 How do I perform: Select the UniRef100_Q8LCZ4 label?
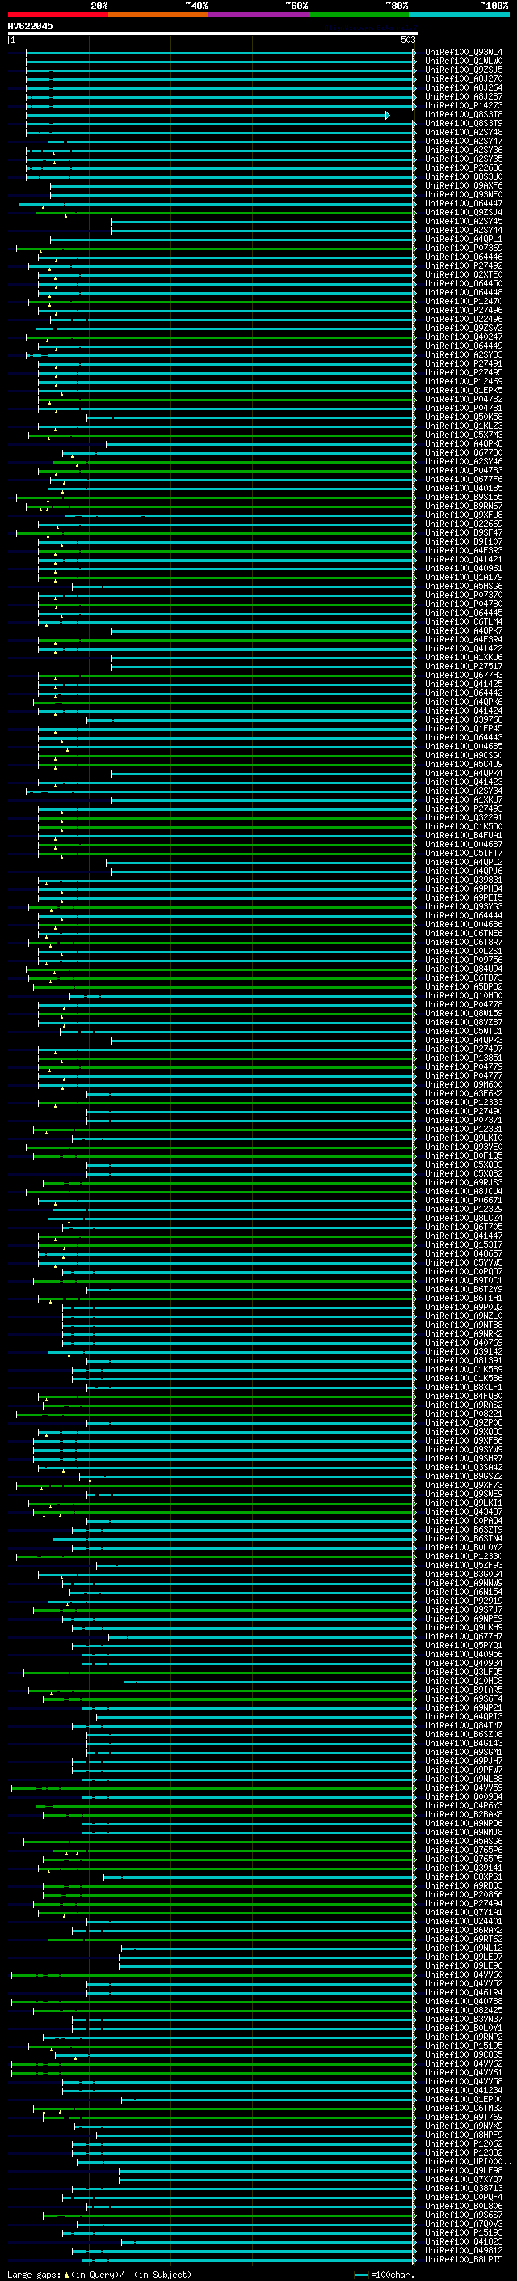463,1219
